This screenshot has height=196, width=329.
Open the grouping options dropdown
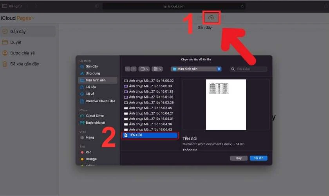click(157, 69)
